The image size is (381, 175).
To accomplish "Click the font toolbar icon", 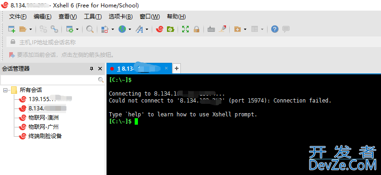I will 139,29.
